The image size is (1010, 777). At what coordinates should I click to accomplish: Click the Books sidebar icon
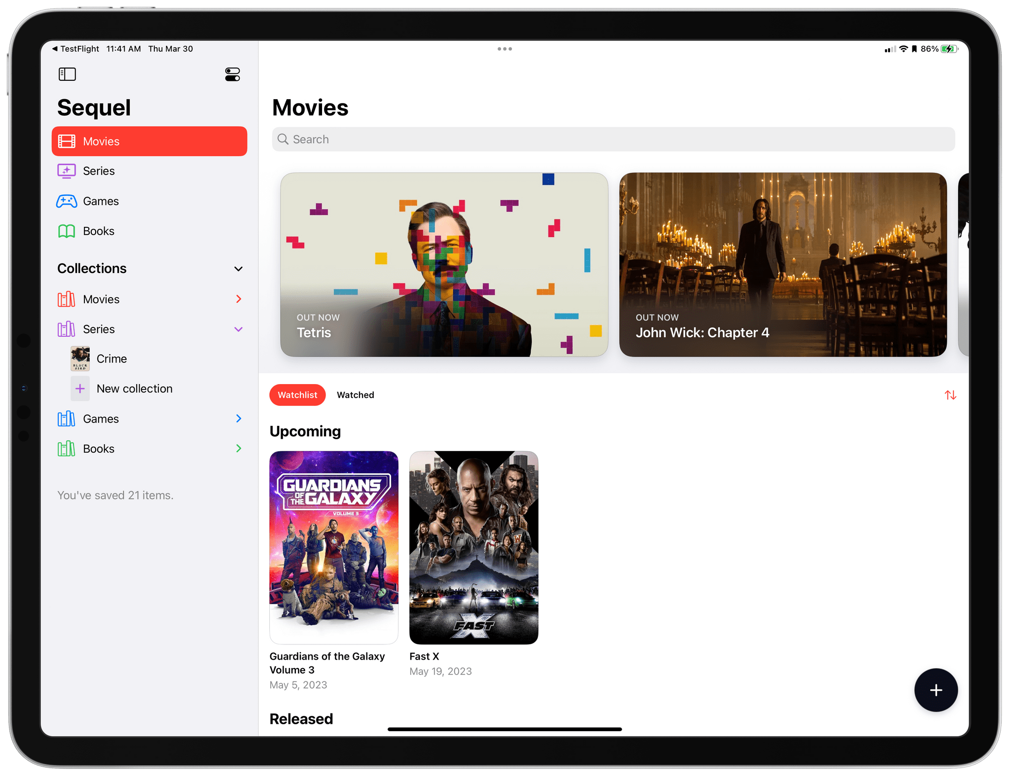(x=67, y=231)
